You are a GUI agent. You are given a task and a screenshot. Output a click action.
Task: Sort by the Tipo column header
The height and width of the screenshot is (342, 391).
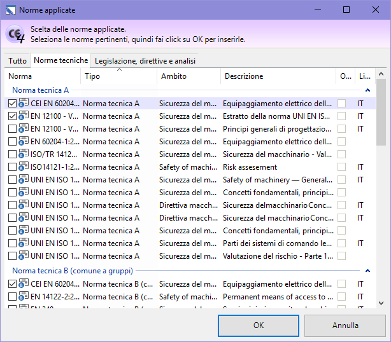click(x=119, y=76)
